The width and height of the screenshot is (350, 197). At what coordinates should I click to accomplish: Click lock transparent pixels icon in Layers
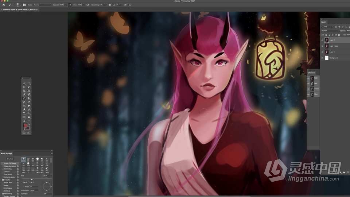coord(326,35)
